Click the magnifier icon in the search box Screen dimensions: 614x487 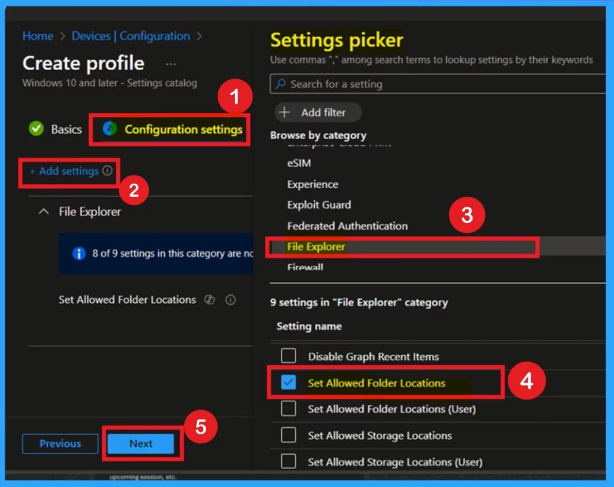coord(281,84)
